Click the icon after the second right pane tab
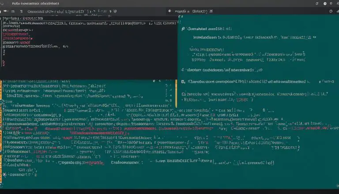Viewport: 339px width, 194px height. pos(211,10)
